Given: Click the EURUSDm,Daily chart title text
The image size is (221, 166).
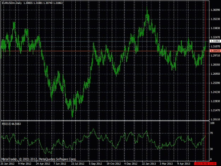Looking at the screenshot, I should tap(12, 3).
